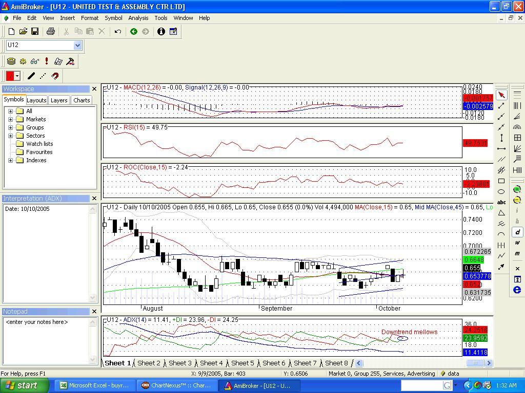The height and width of the screenshot is (393, 525).
Task: Expand the Groups tree node
Action: [10, 127]
